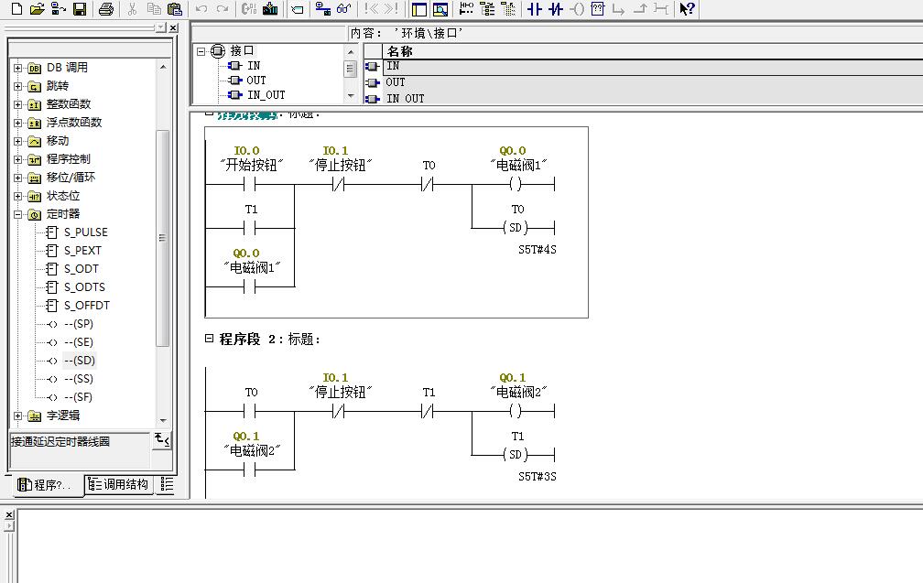Expand the 程序控制 folder
The width and height of the screenshot is (923, 583).
[17, 159]
